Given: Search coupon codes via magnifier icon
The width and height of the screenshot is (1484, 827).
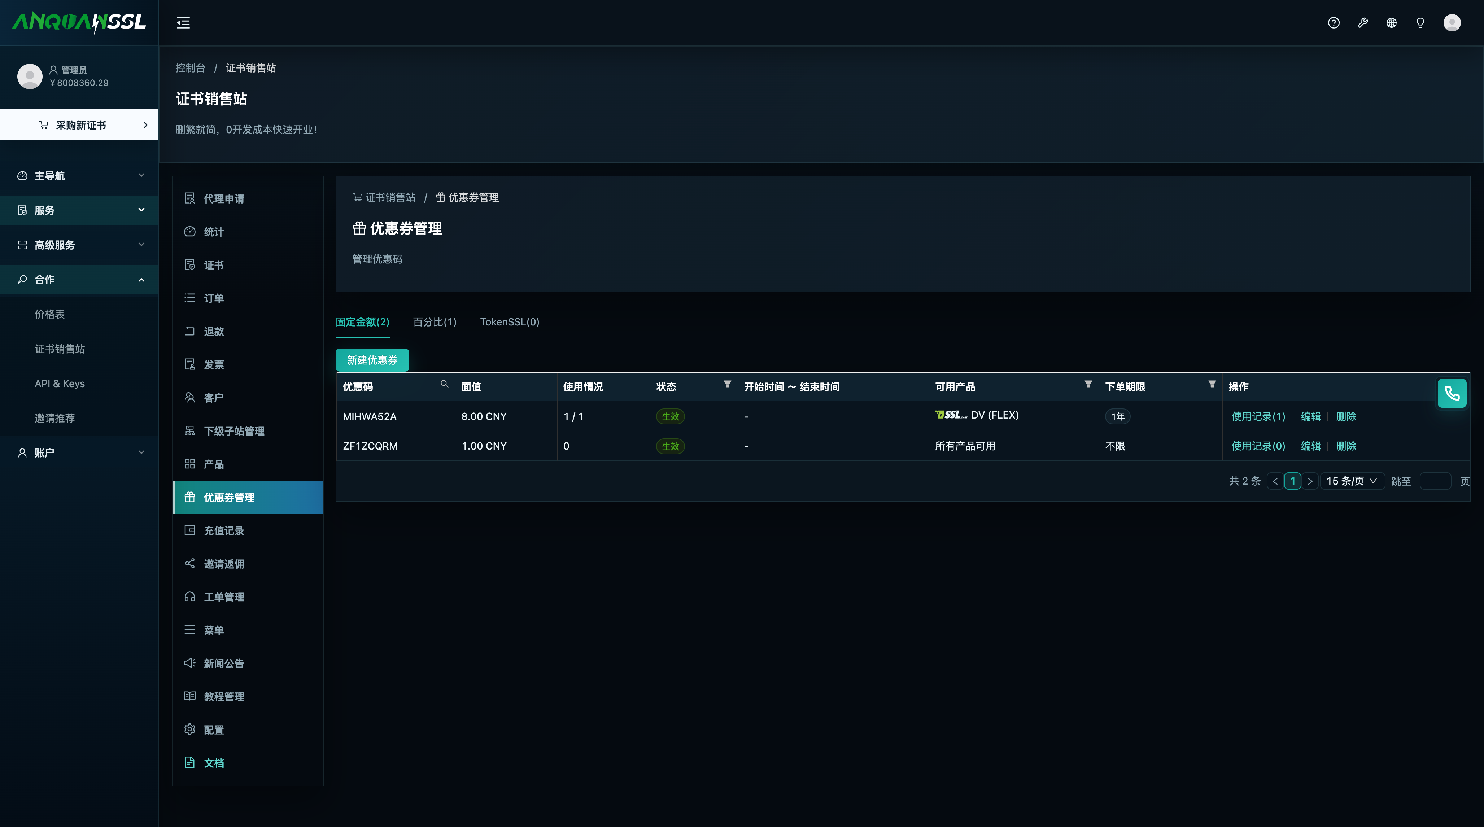Looking at the screenshot, I should [444, 384].
